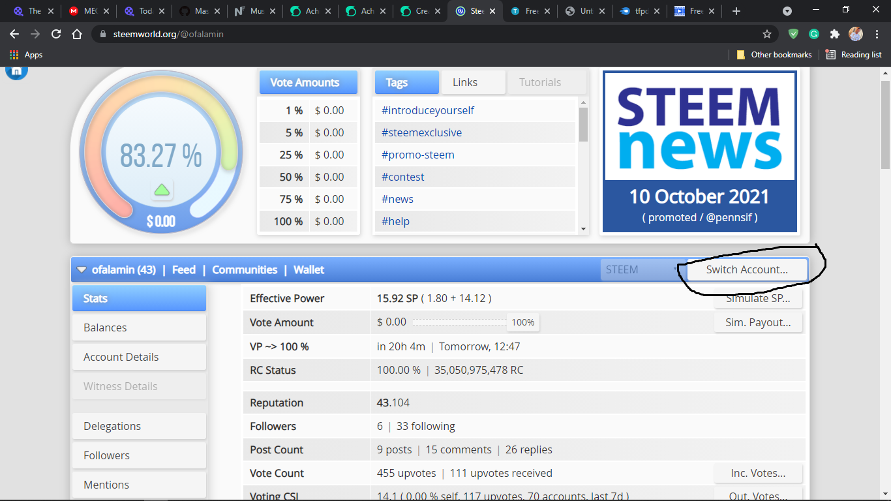Open the Wallet link
The height and width of the screenshot is (501, 891).
[x=309, y=269]
